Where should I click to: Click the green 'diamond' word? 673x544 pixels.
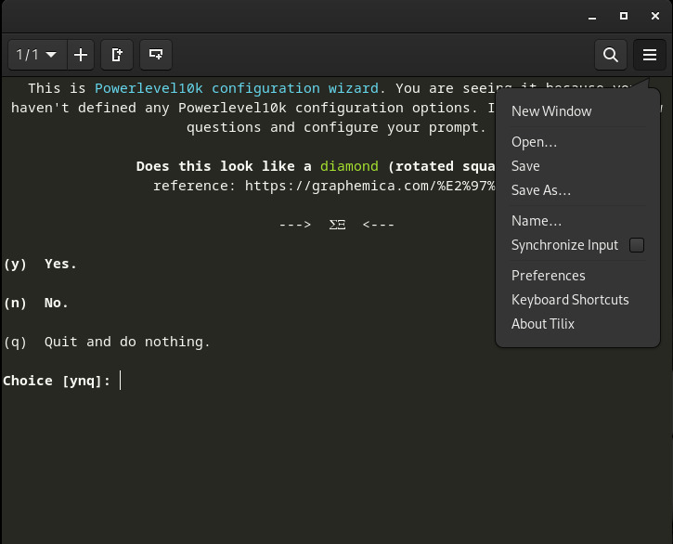(x=349, y=166)
